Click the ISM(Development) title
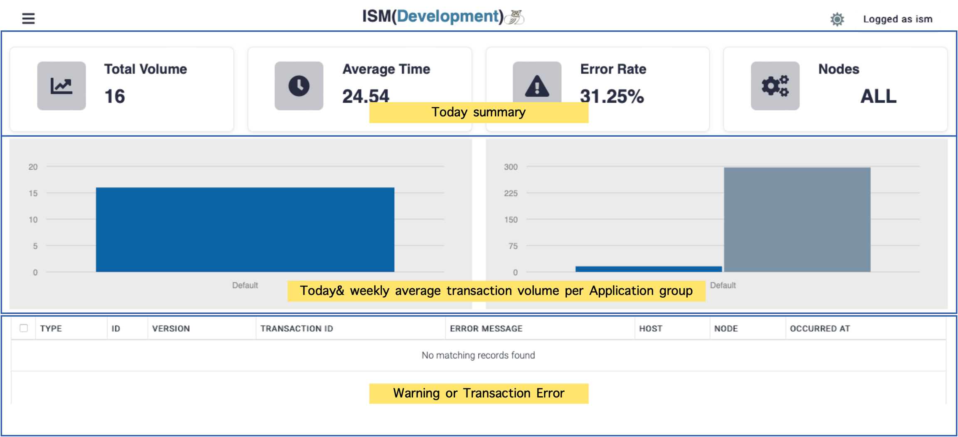Image resolution: width=958 pixels, height=437 pixels. (432, 17)
